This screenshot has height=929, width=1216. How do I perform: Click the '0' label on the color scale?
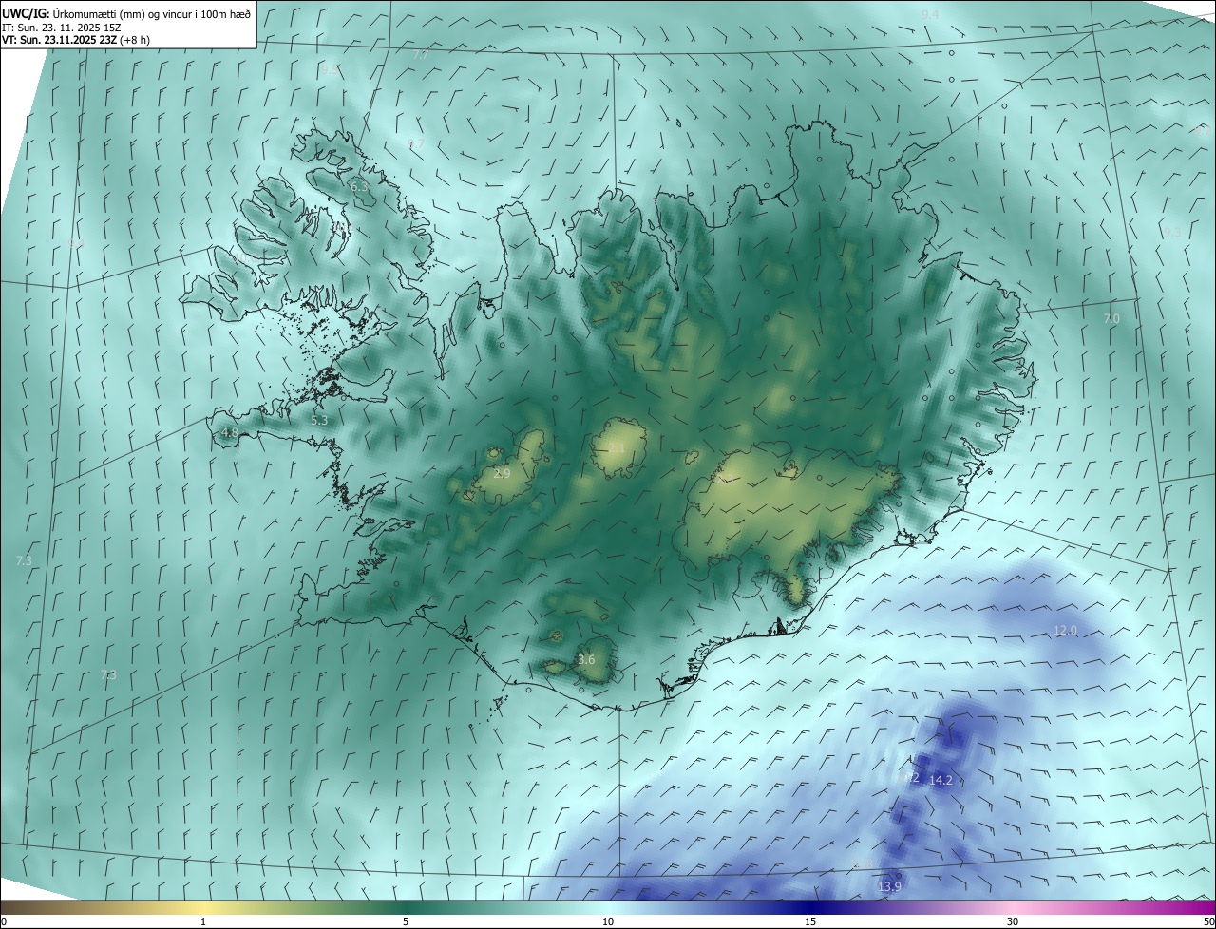pyautogui.click(x=4, y=921)
